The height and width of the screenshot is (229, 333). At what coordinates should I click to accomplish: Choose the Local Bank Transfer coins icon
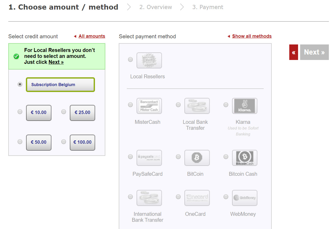(197, 106)
